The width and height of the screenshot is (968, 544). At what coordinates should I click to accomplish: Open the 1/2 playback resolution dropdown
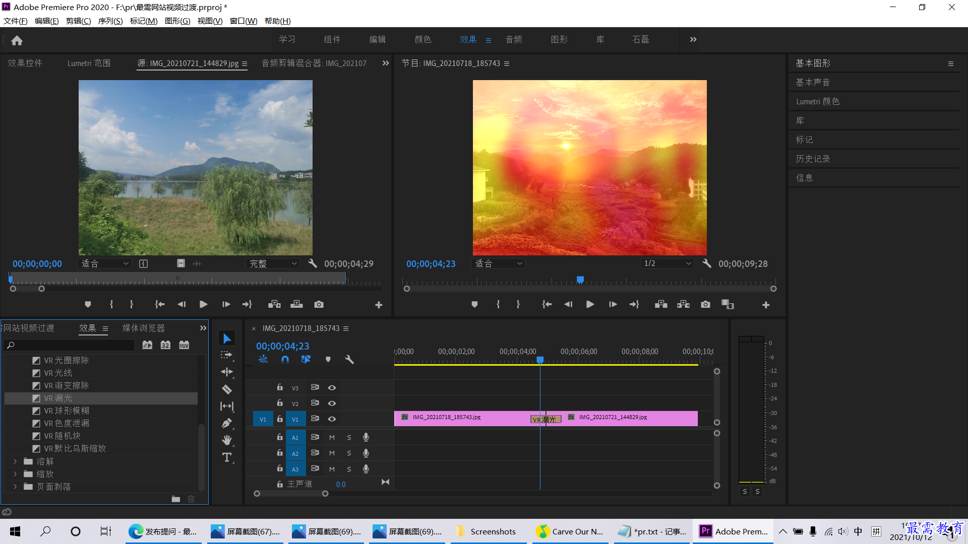pyautogui.click(x=667, y=263)
